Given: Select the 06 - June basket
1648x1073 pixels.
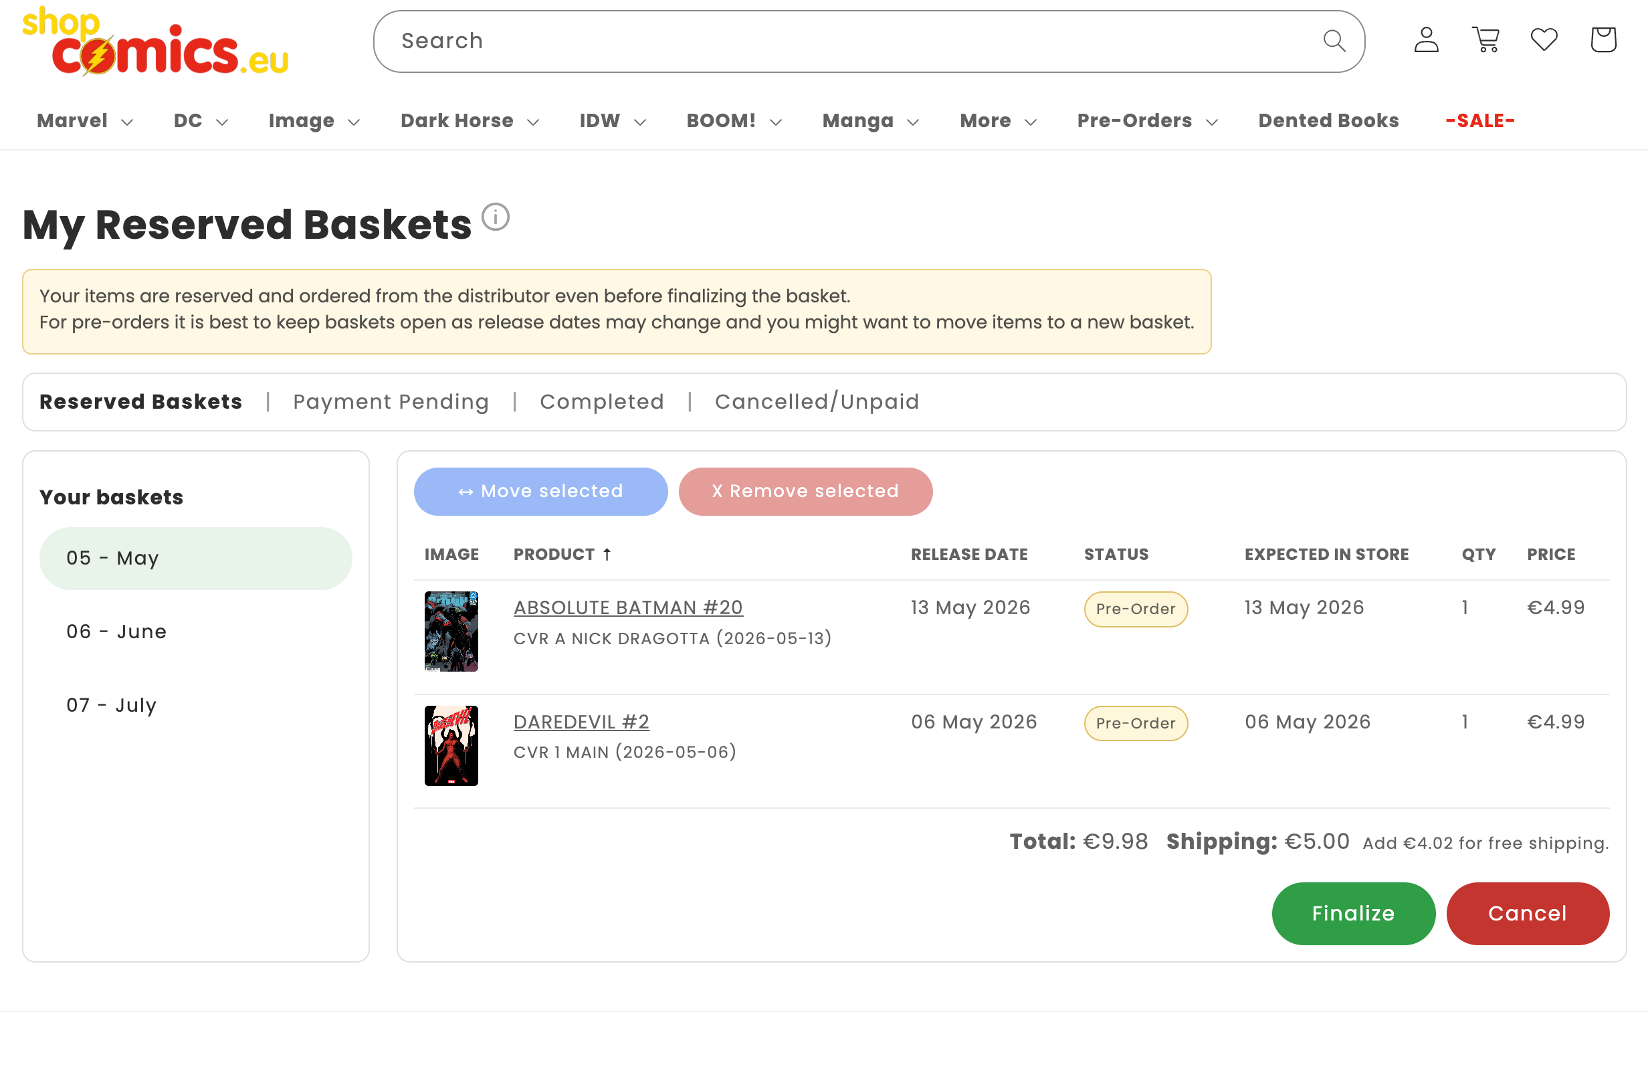Looking at the screenshot, I should [196, 631].
